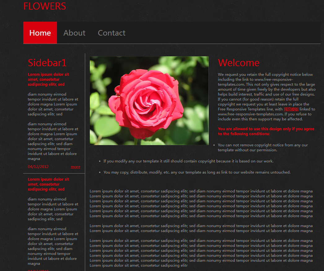Click the FLOWERS site logo
The image size is (324, 271).
click(x=45, y=6)
